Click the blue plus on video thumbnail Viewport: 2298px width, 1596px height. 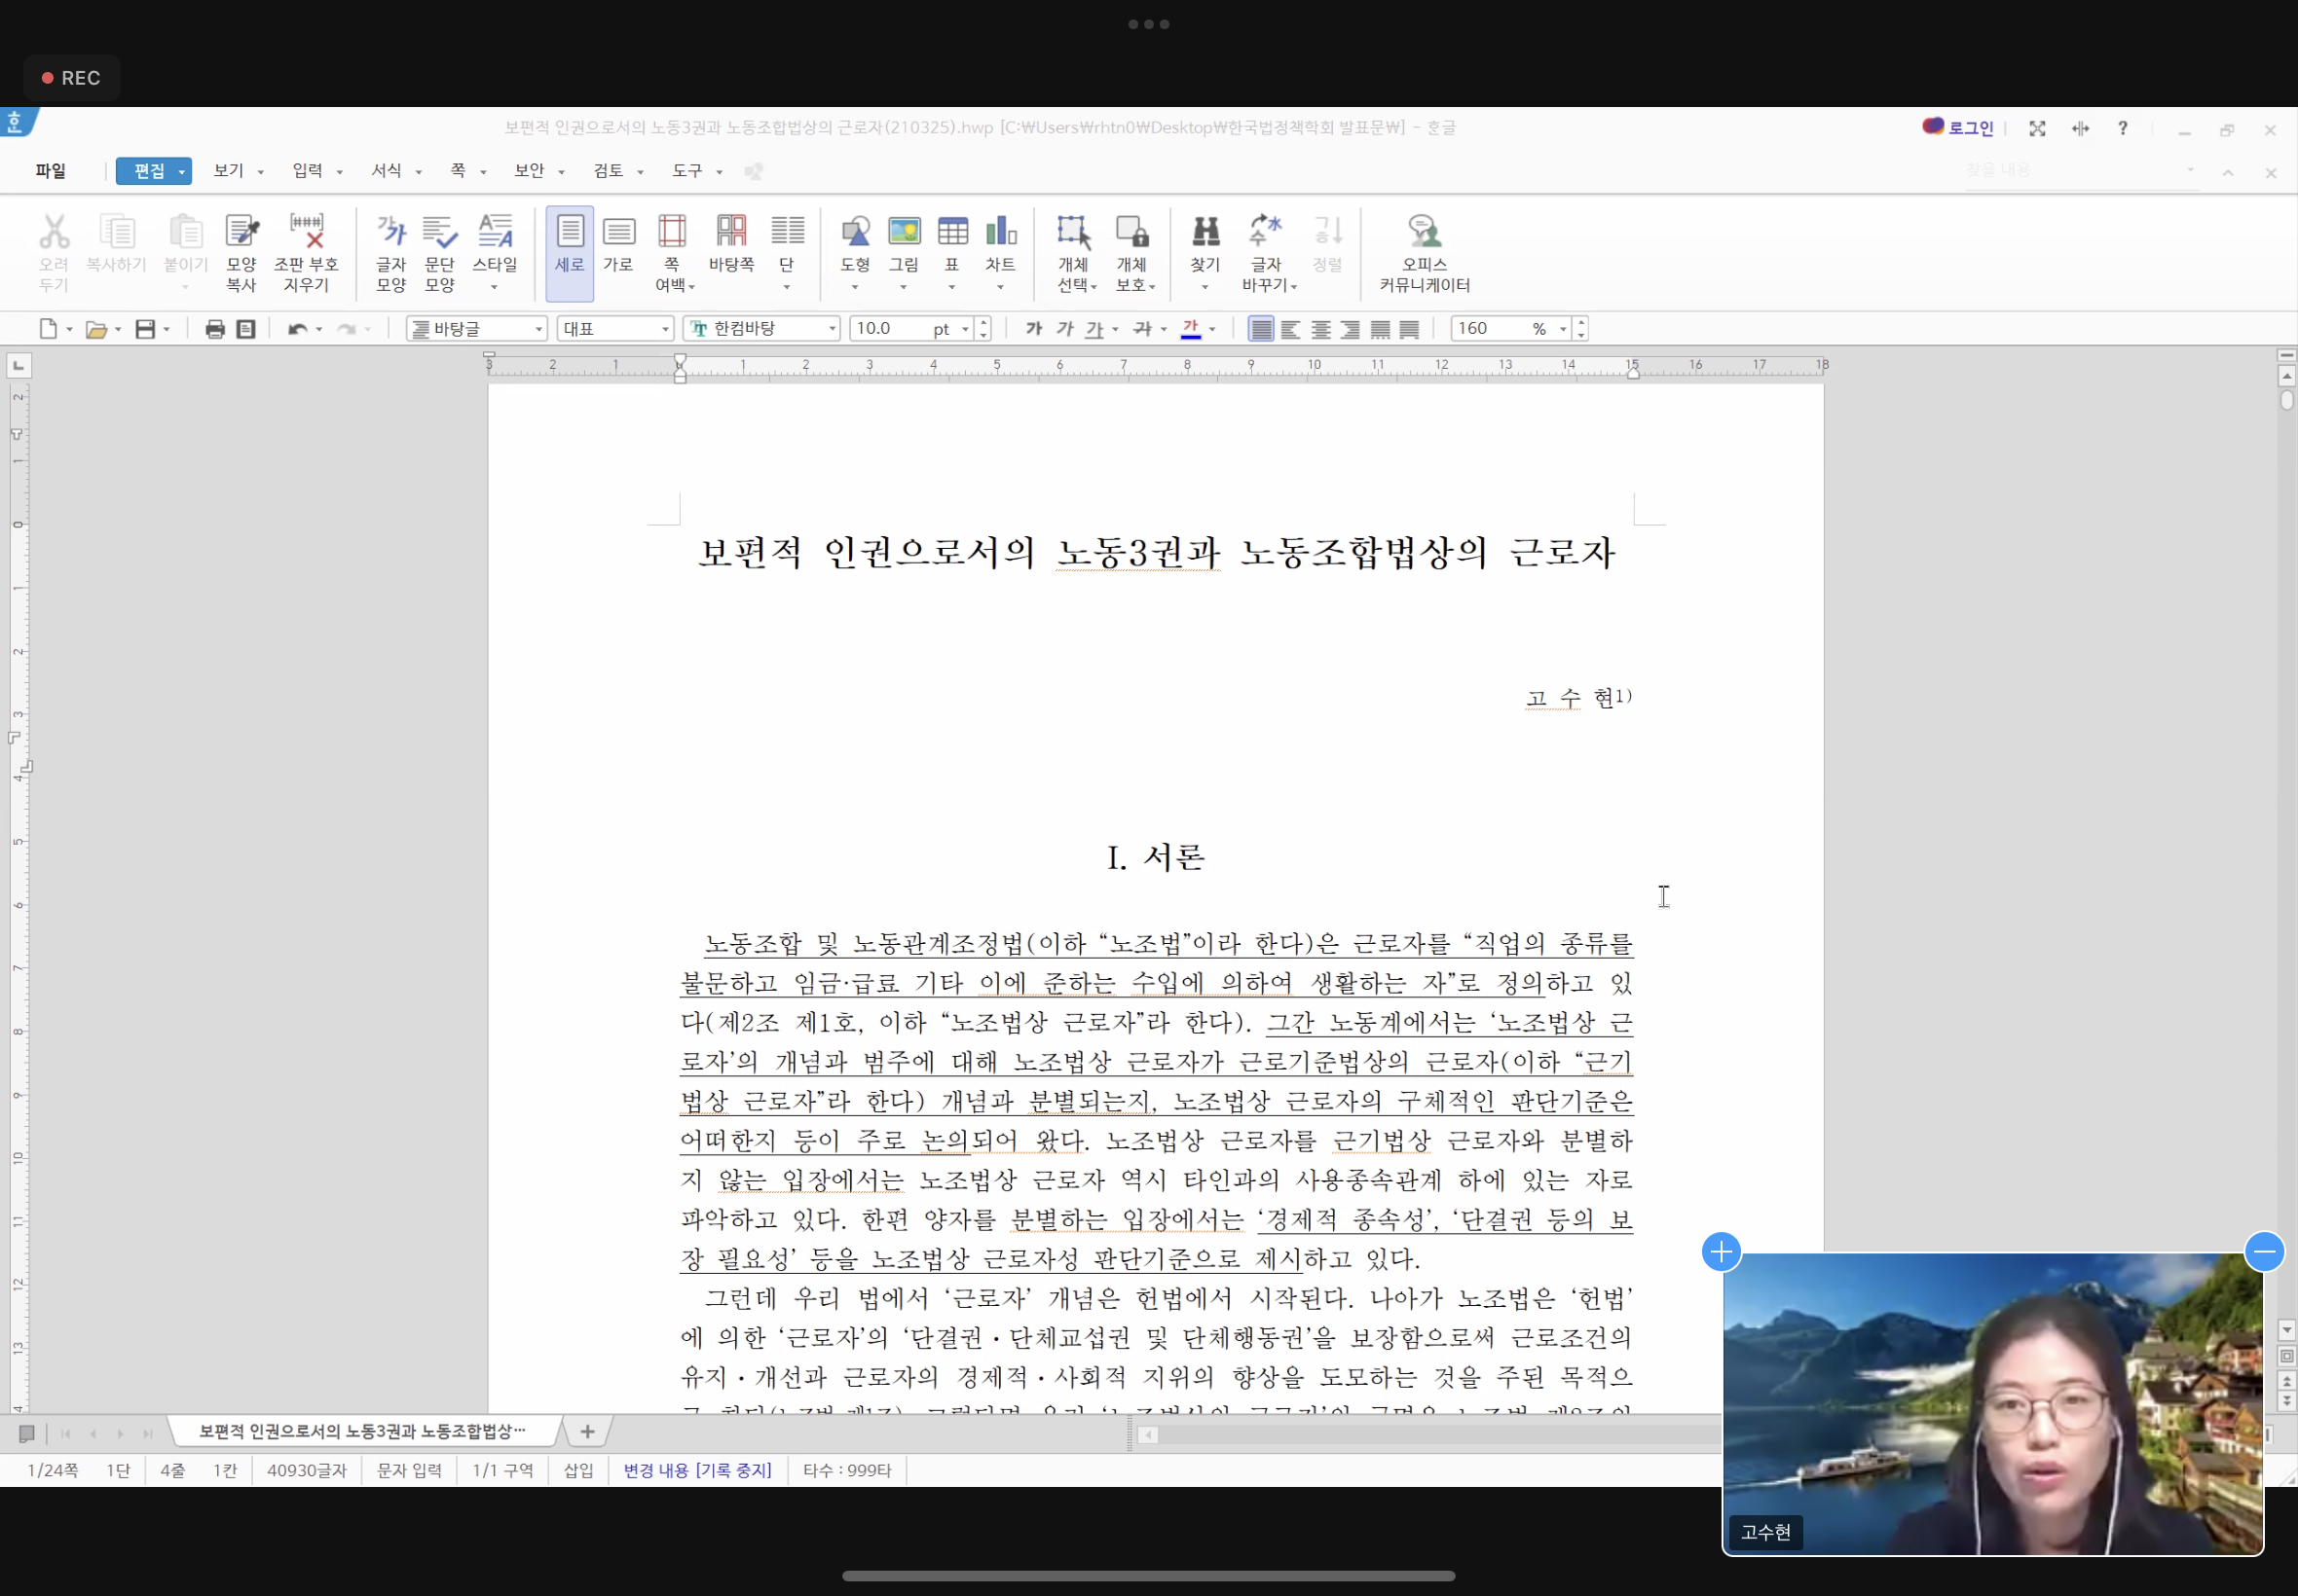1721,1252
